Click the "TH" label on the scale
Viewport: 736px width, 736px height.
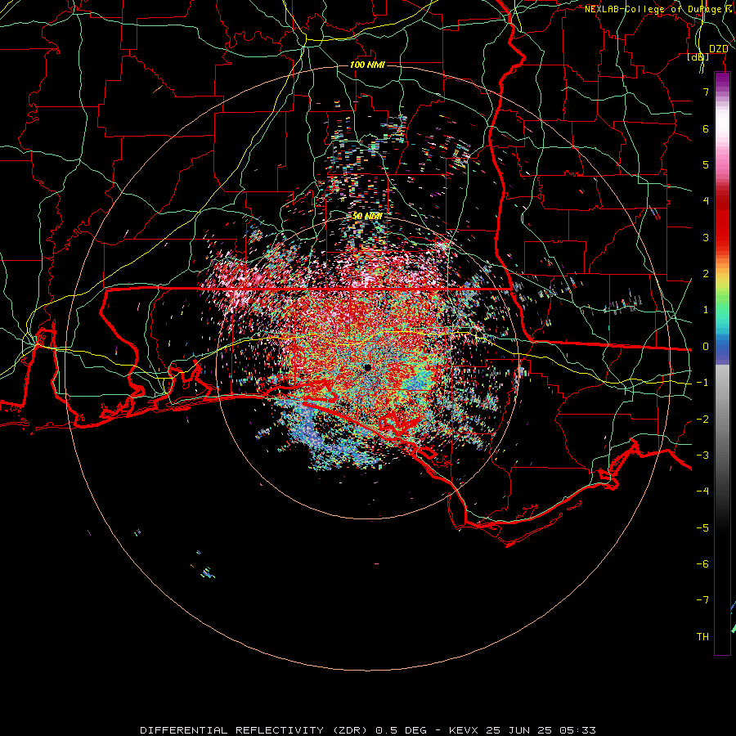point(702,637)
